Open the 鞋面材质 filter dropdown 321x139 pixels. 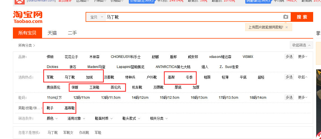click(103, 118)
